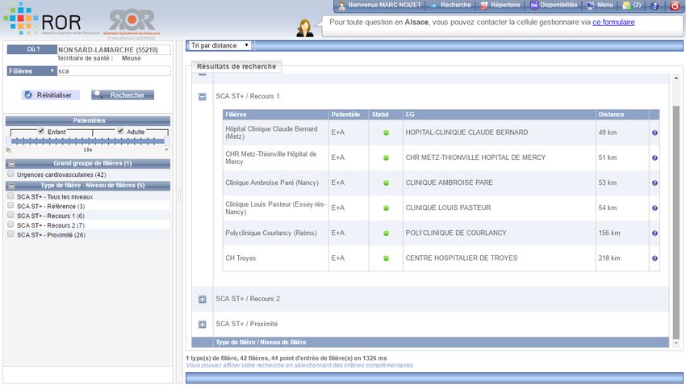This screenshot has width=686, height=386.
Task: Uncheck the Enfant checkbox
Action: click(x=42, y=131)
